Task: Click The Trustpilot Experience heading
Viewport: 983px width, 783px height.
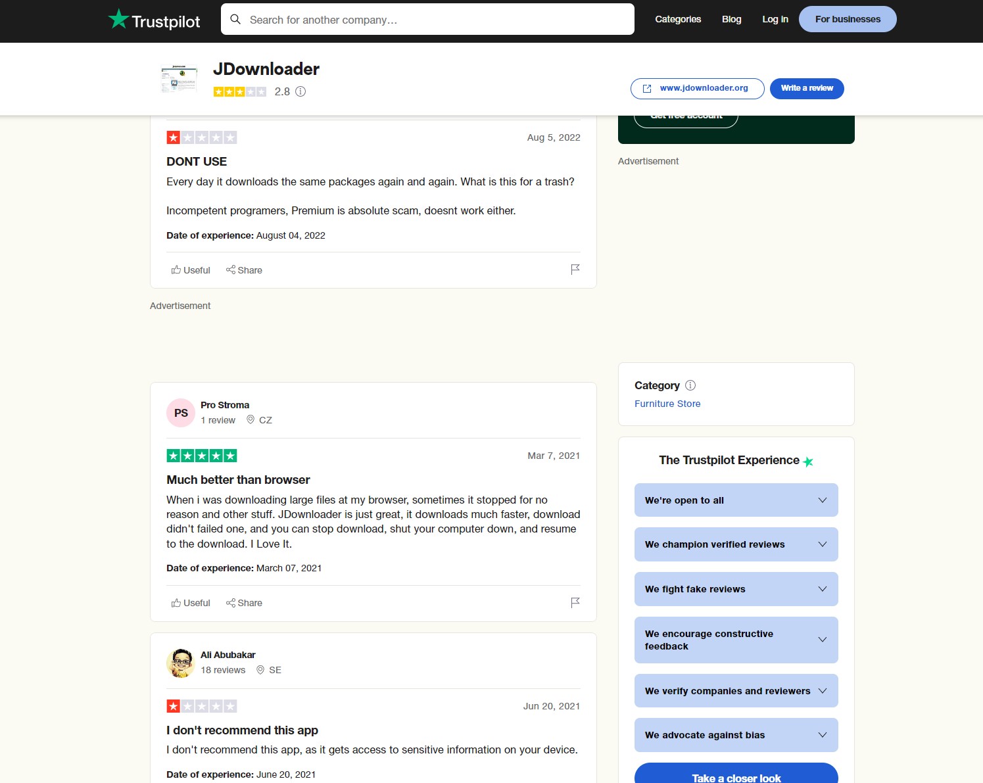Action: (729, 460)
